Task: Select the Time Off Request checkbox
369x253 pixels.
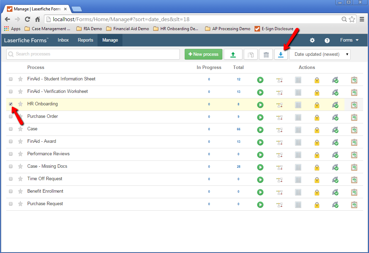Action: 11,179
